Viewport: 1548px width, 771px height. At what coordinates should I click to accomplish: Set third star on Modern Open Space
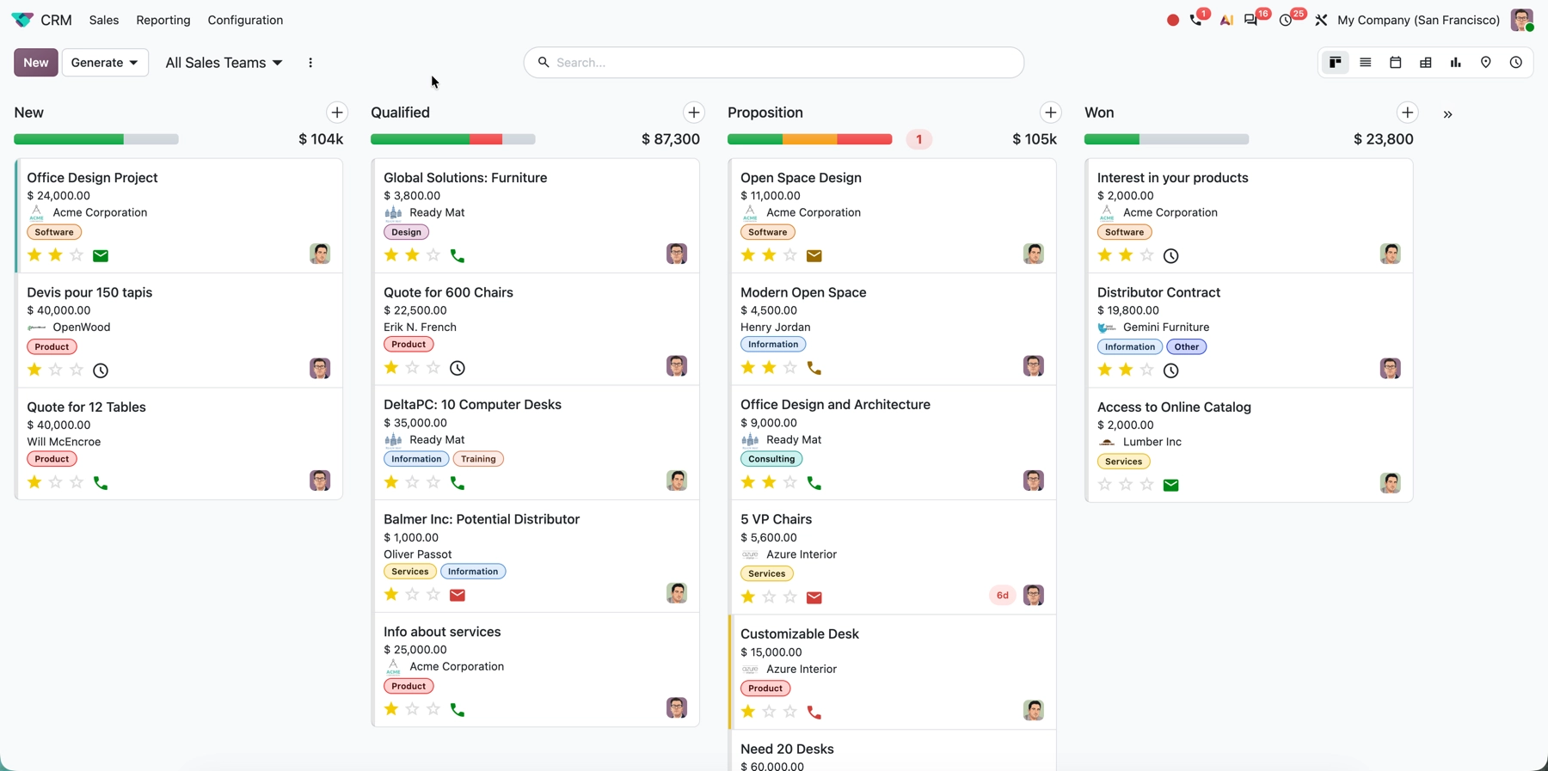click(x=790, y=368)
